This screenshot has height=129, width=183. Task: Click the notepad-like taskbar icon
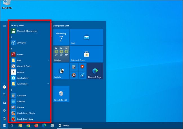(x=52, y=126)
